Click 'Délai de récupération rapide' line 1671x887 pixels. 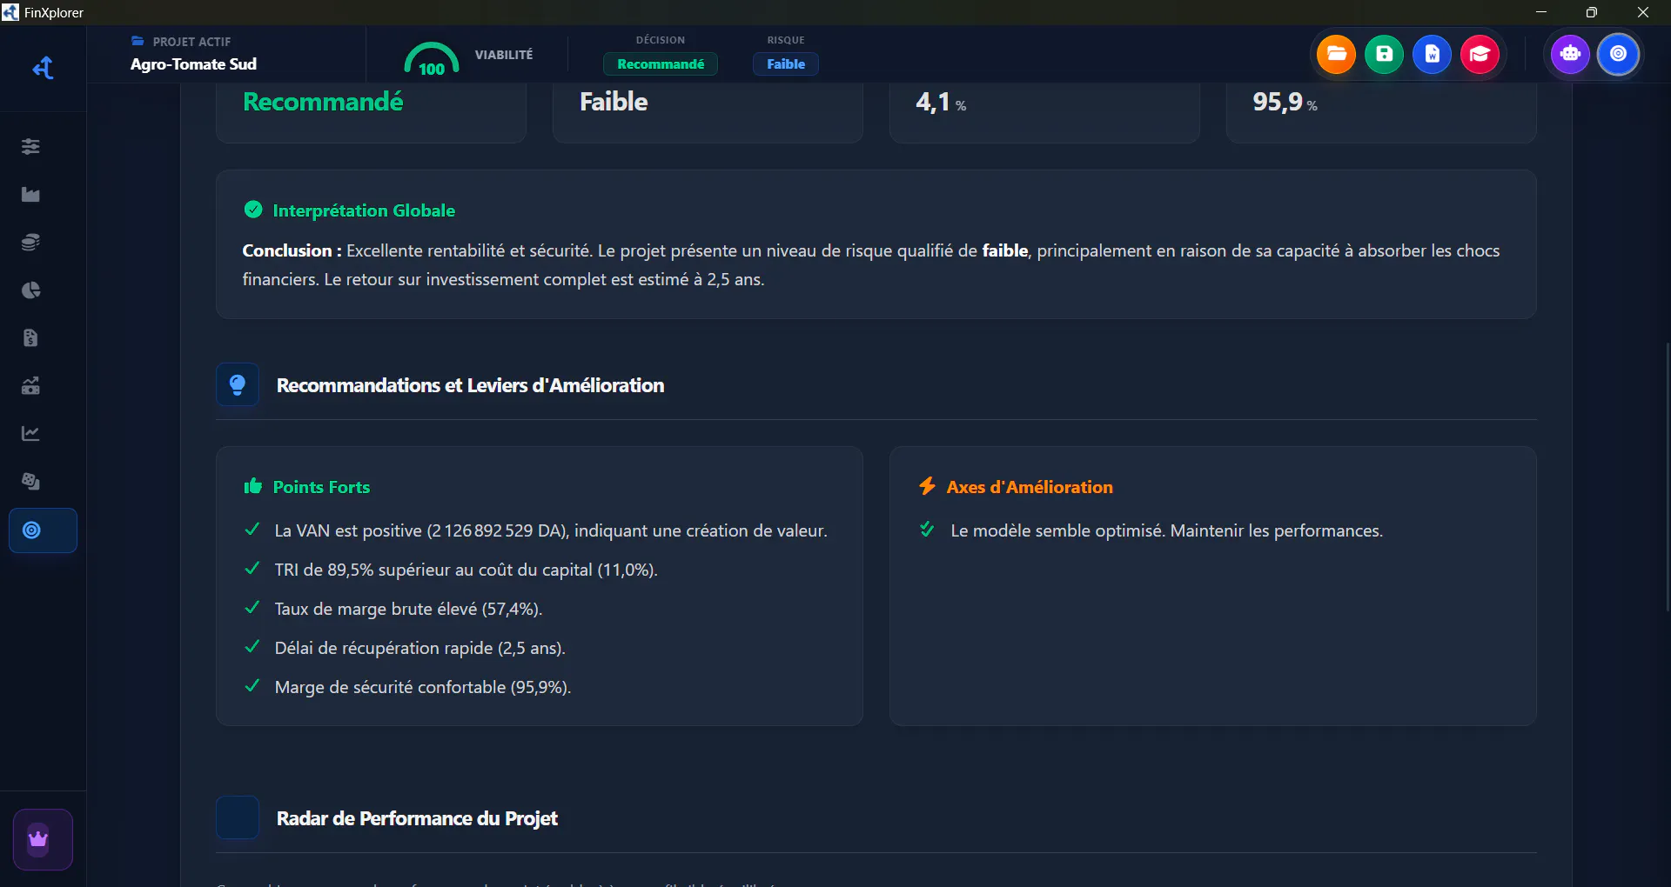tap(419, 648)
